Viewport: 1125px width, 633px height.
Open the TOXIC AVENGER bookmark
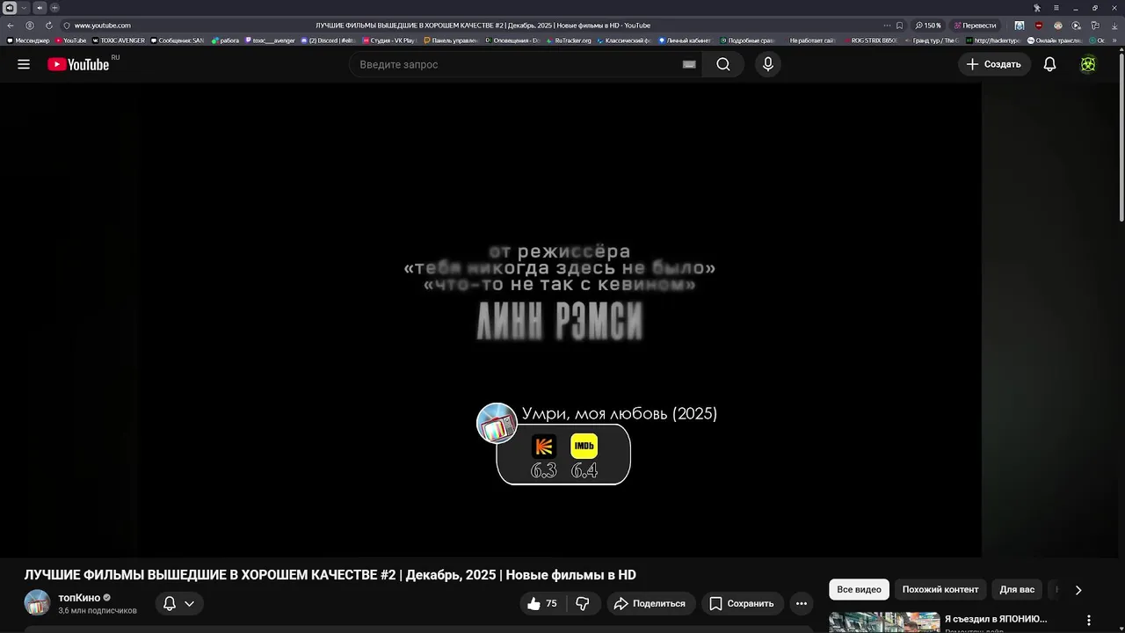coord(119,40)
